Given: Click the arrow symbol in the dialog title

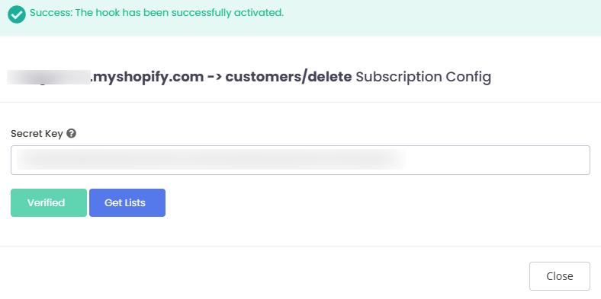Looking at the screenshot, I should 214,77.
